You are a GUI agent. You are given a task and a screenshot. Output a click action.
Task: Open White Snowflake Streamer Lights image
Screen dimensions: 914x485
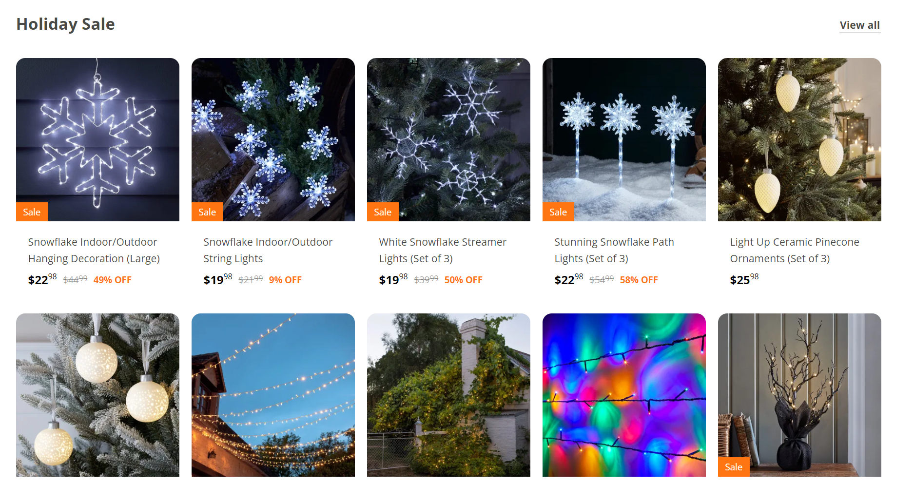tap(448, 139)
